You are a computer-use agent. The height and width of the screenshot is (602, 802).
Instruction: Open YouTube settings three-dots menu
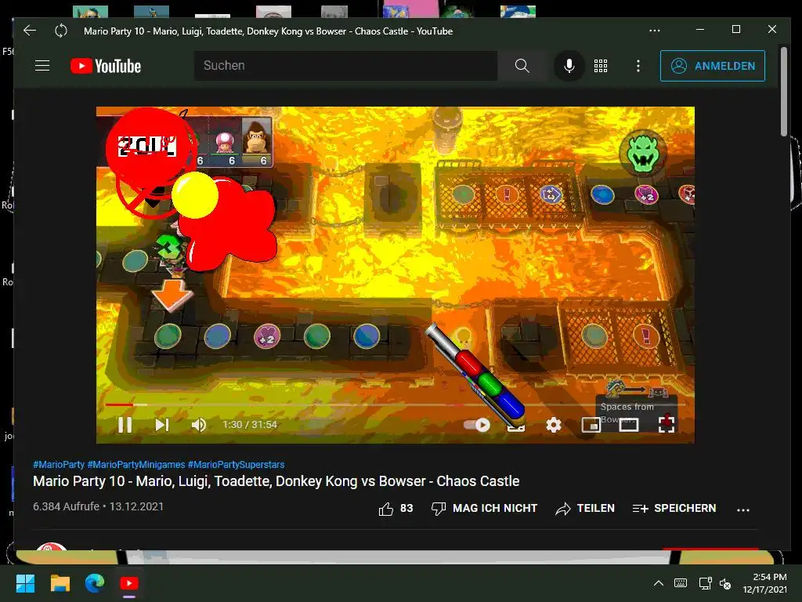[638, 66]
